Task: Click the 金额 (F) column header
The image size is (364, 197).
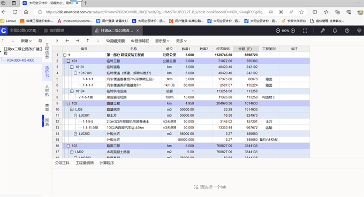Action: point(246,49)
